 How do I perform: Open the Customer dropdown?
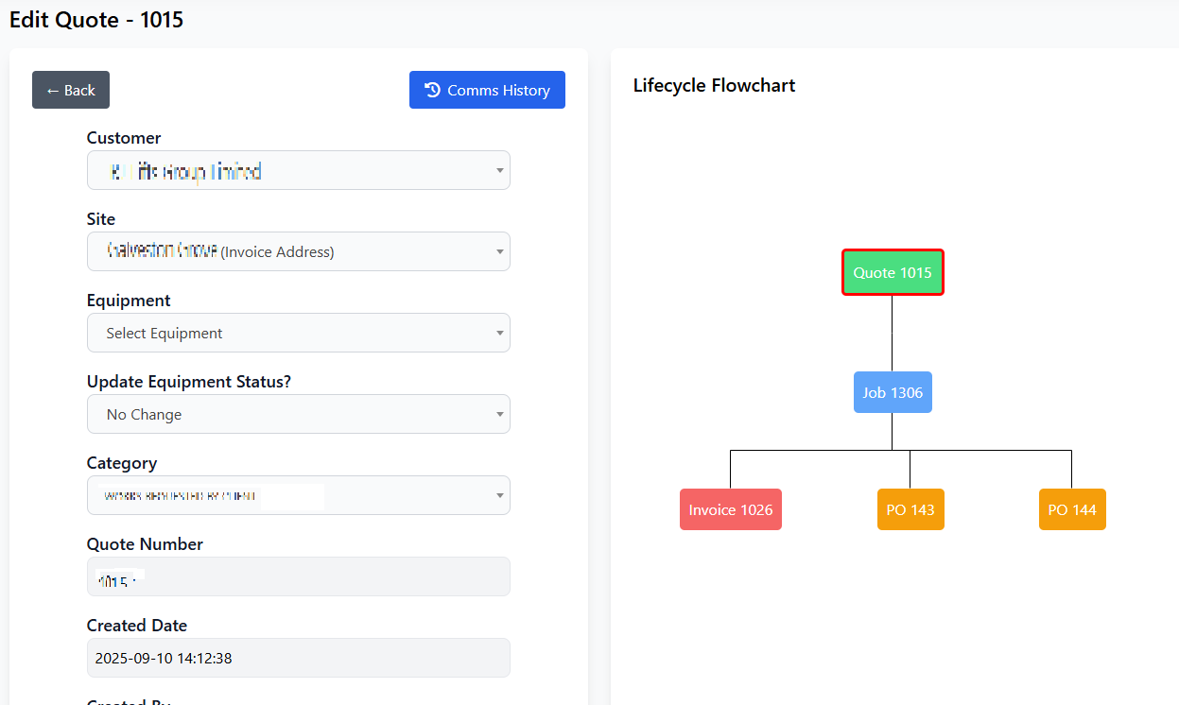(299, 170)
